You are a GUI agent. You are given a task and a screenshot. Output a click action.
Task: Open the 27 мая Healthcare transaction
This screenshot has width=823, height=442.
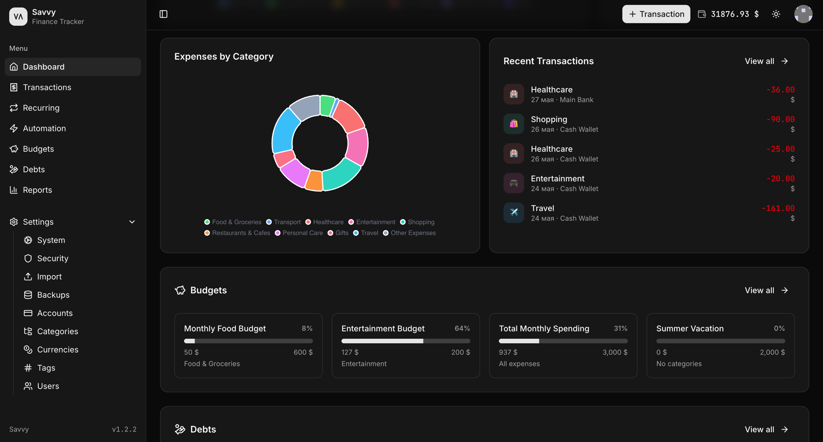pos(649,94)
